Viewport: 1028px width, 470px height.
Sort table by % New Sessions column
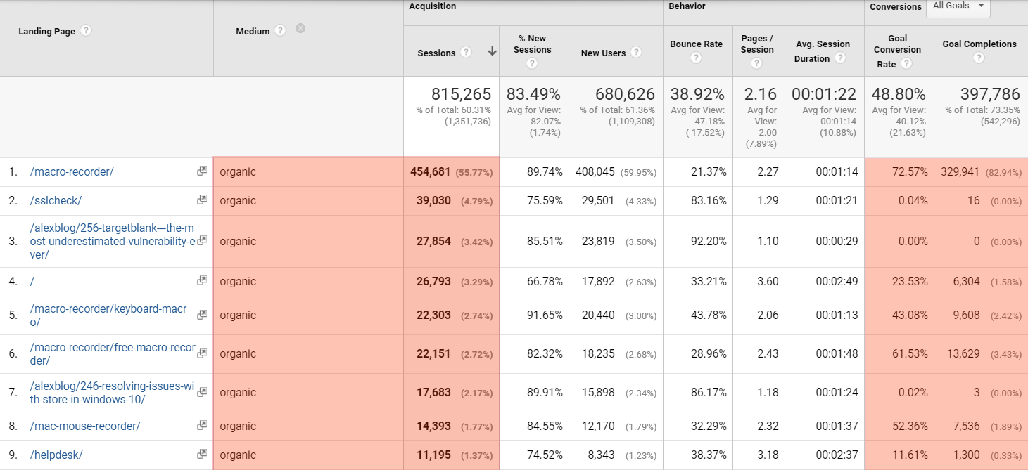[532, 44]
